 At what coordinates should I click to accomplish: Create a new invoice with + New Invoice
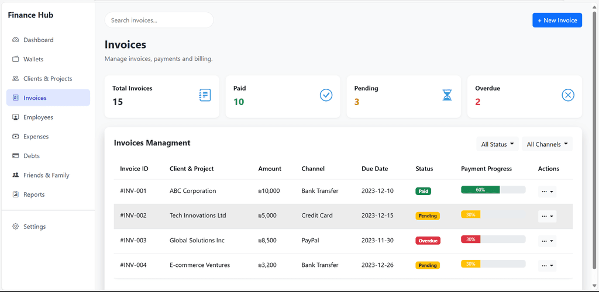(557, 20)
